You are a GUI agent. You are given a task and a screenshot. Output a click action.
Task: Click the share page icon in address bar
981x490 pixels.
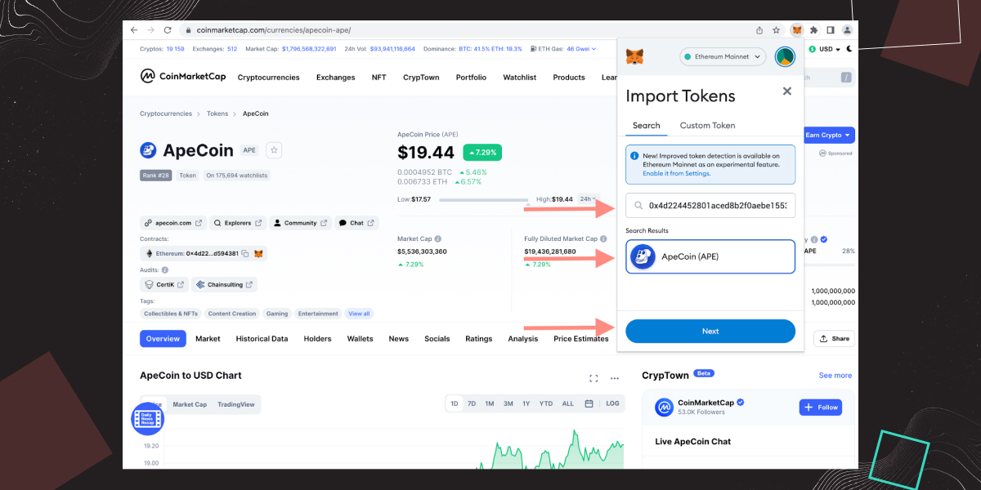point(759,30)
